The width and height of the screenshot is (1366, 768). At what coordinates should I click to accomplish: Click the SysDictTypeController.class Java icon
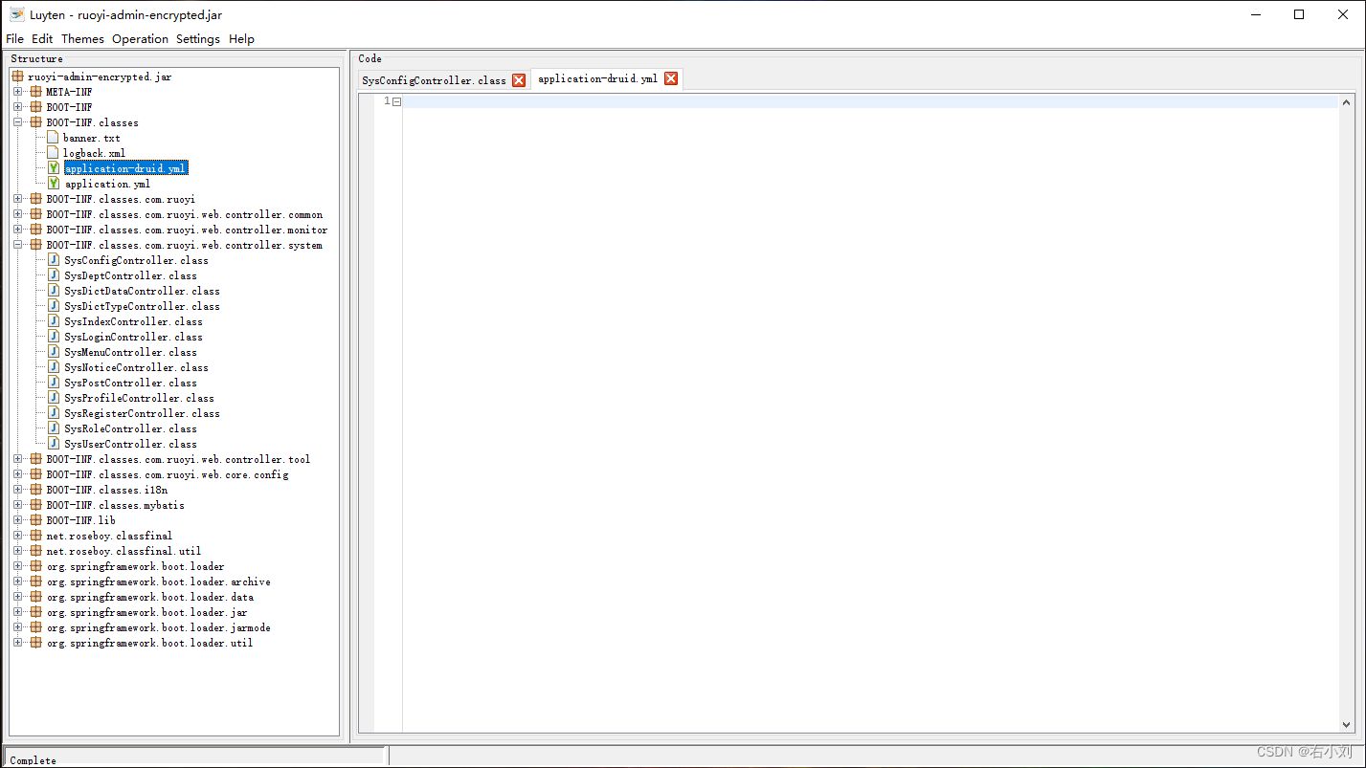tap(54, 306)
